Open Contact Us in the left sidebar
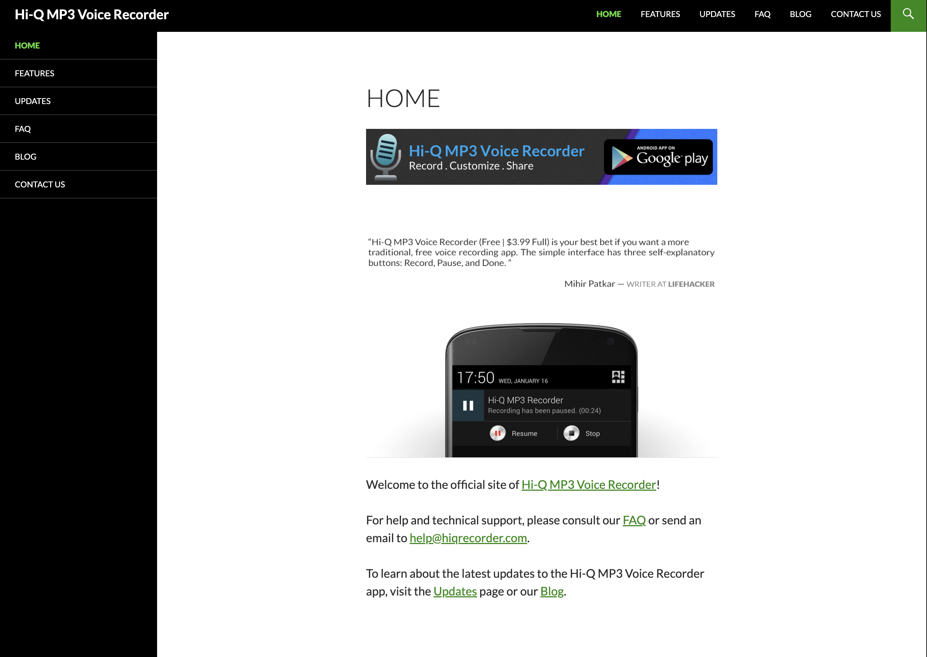Screen dimensions: 927x657 (x=40, y=184)
